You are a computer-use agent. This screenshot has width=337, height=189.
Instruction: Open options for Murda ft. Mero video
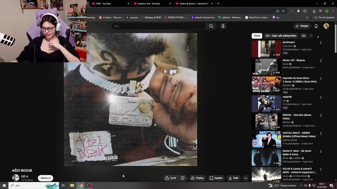[321, 151]
